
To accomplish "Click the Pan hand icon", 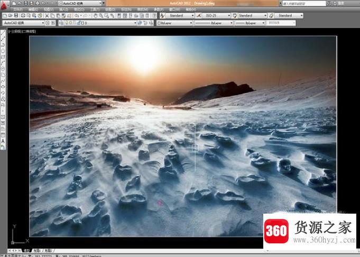I will pos(95,16).
